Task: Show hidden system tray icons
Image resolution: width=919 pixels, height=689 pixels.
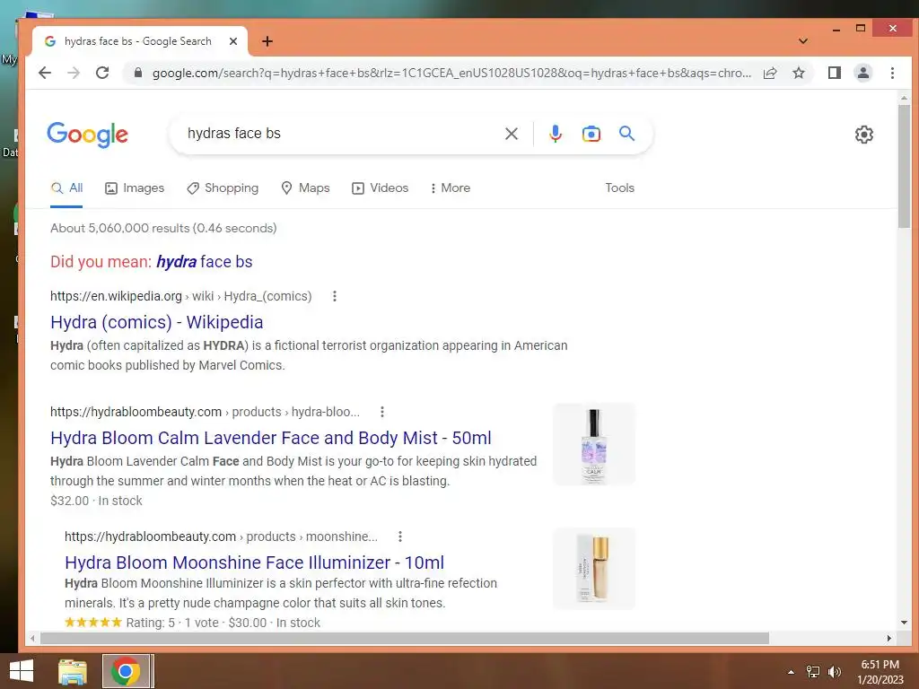Action: [791, 672]
